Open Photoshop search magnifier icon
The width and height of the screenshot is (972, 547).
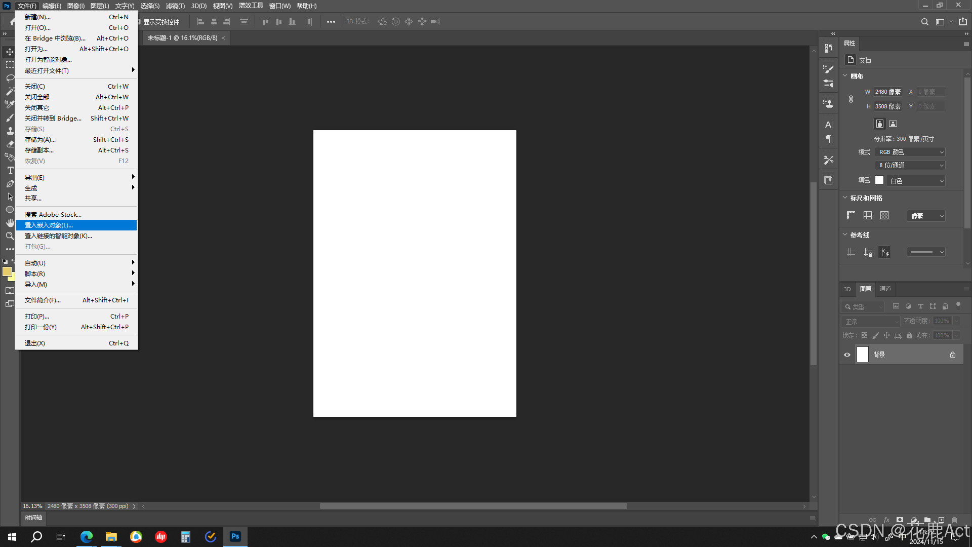[924, 22]
